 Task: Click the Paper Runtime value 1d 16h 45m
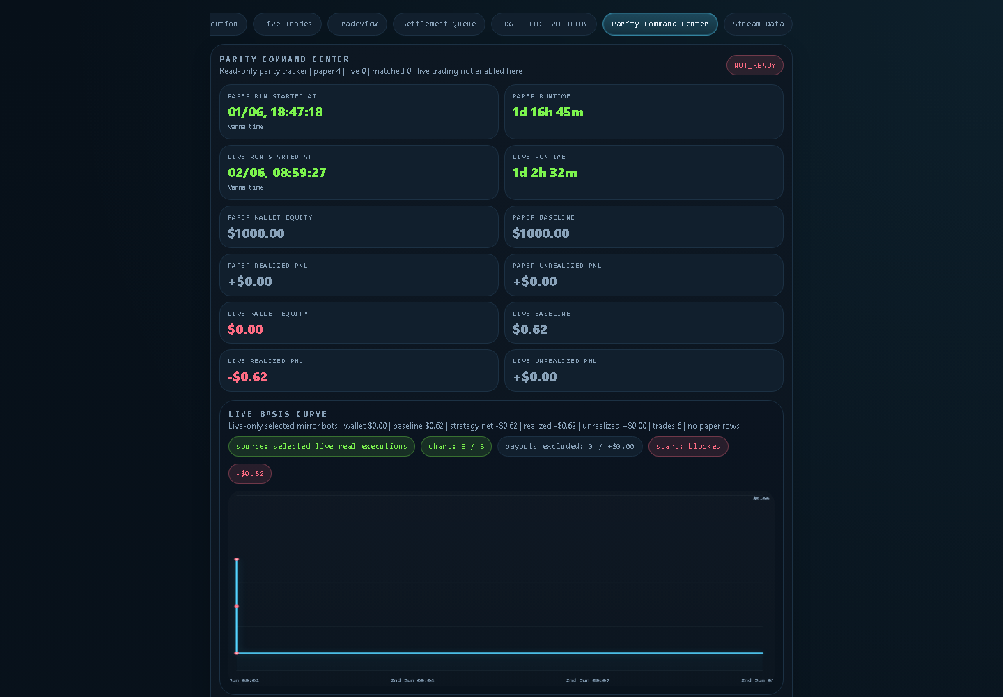point(547,112)
